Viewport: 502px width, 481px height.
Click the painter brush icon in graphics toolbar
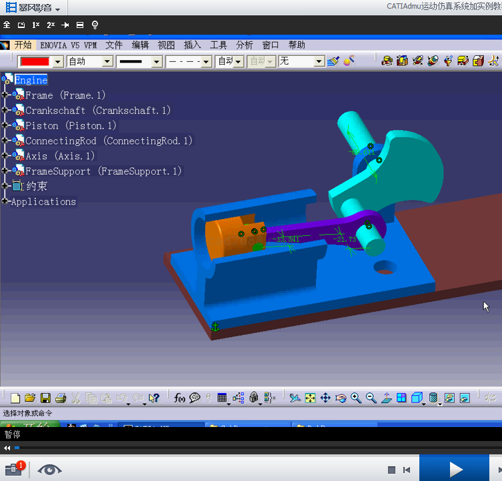[333, 61]
